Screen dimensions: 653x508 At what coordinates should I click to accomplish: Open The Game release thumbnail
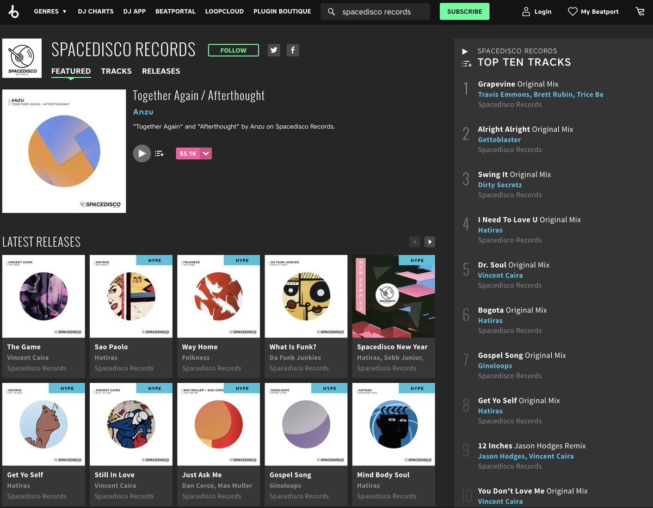pos(44,296)
